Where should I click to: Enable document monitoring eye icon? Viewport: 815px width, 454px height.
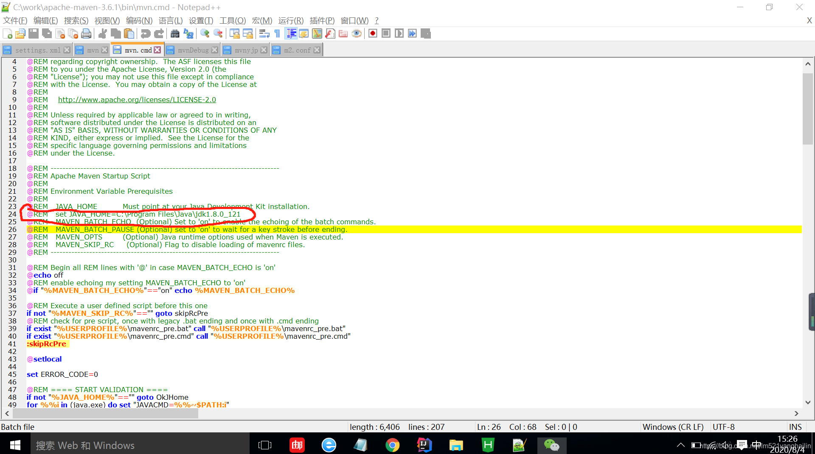coord(357,33)
